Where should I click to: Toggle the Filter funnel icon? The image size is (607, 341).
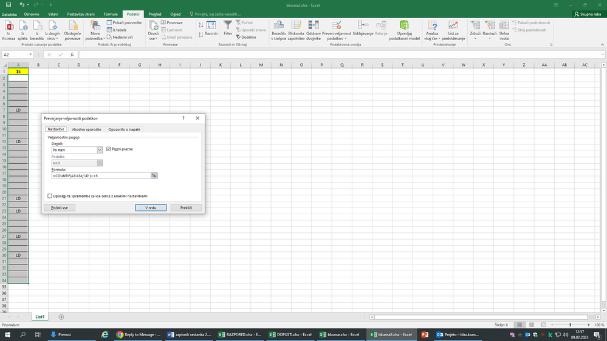[228, 29]
